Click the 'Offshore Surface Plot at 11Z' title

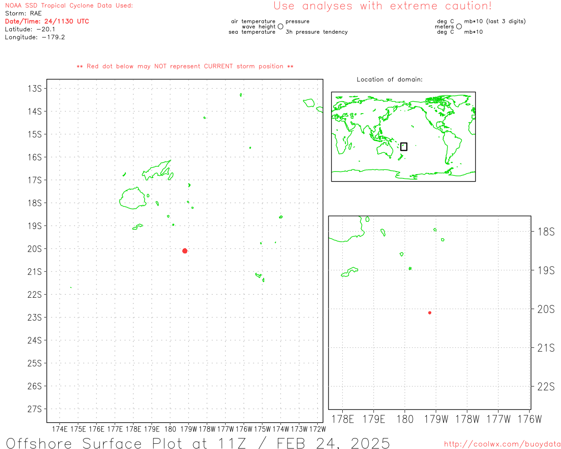(126, 443)
